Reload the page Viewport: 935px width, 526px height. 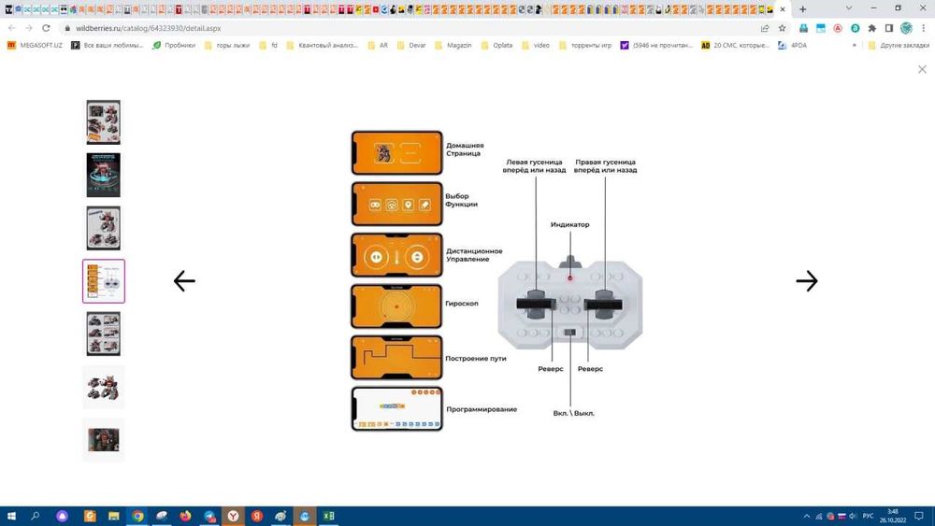46,28
